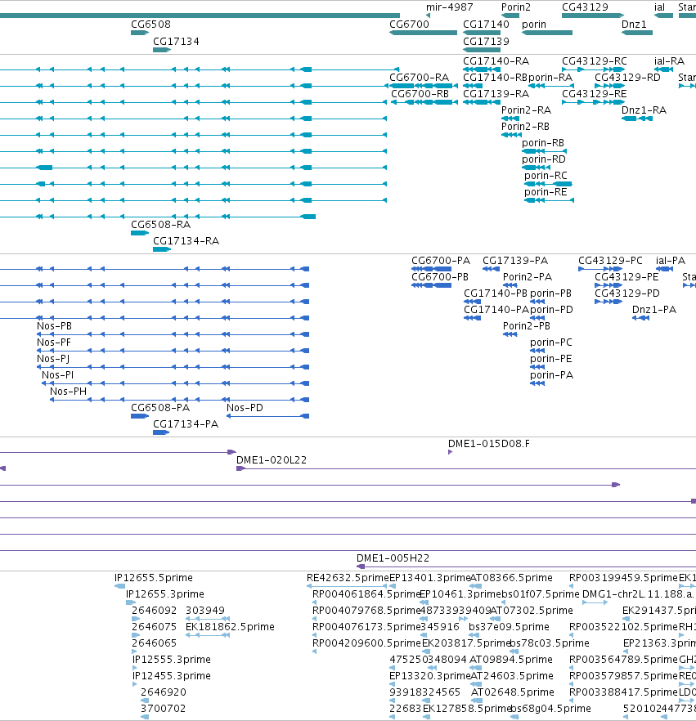Click the CG17139-RA transcript label

coord(496,94)
